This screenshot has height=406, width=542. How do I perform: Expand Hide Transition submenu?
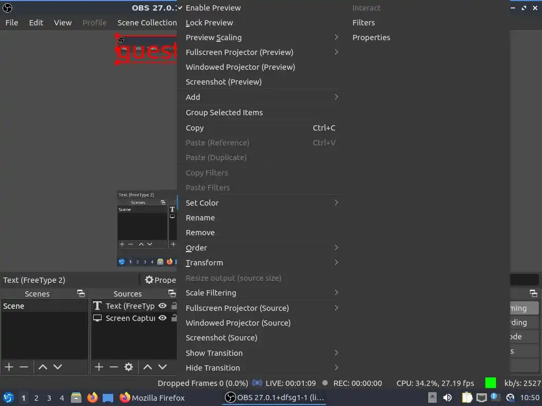click(x=258, y=368)
